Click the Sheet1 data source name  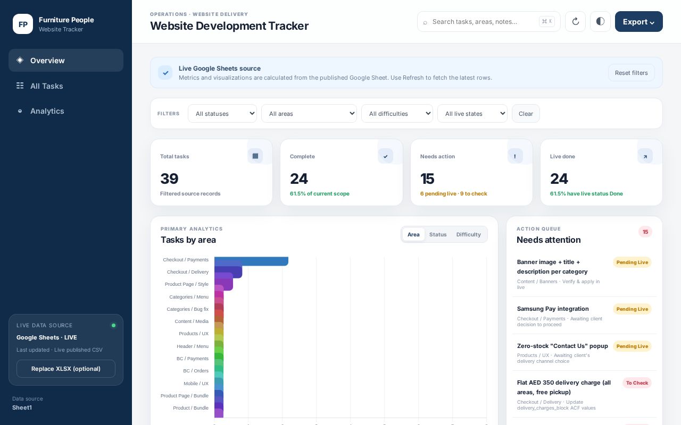pos(22,407)
